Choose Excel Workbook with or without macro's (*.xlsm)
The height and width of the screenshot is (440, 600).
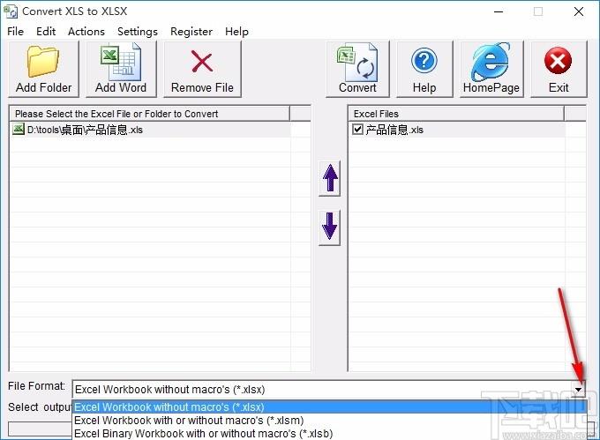[x=329, y=420]
